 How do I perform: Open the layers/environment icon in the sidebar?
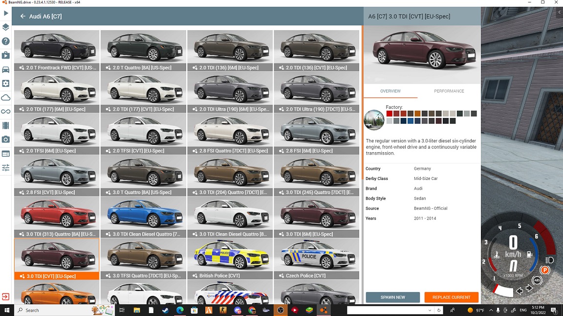(x=6, y=27)
